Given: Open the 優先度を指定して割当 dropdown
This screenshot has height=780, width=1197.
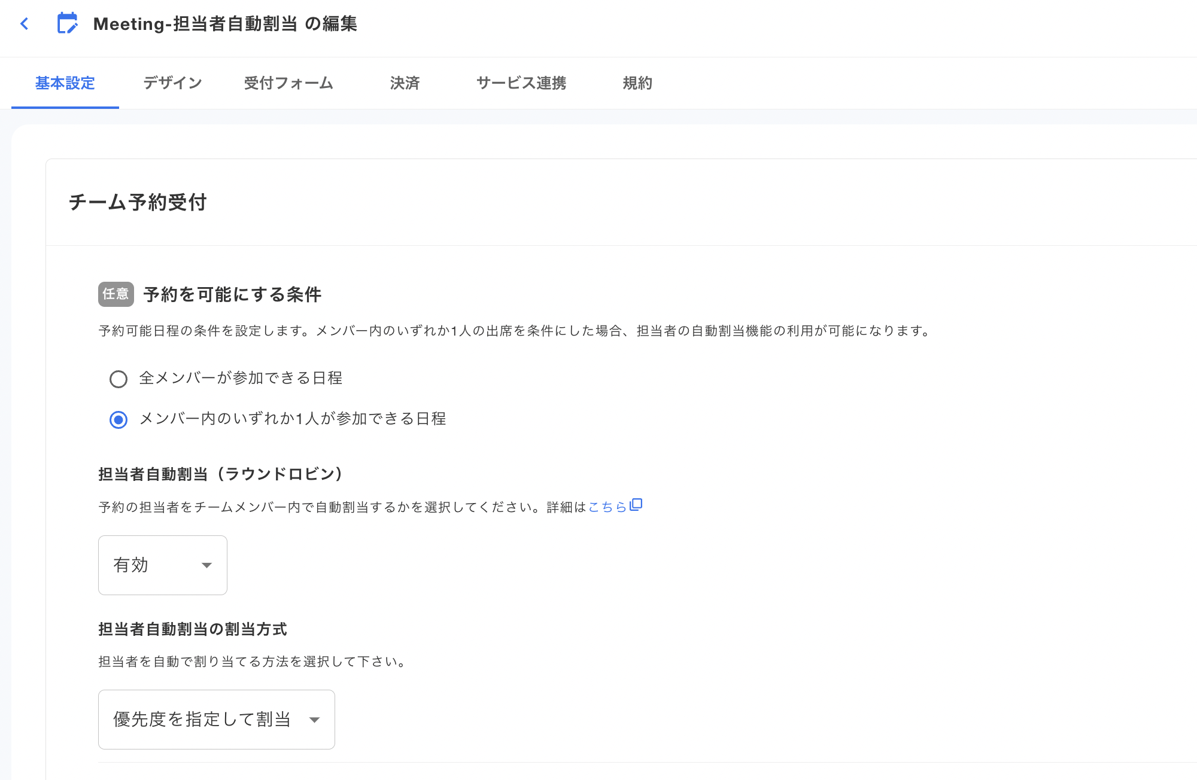Looking at the screenshot, I should click(x=217, y=720).
